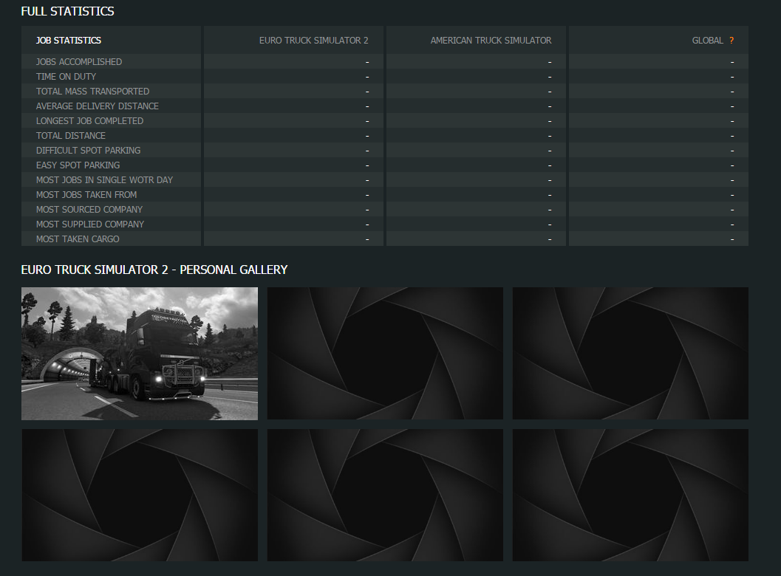Click the MOST SOURCED COMPANY row label
Screen dimensions: 781x576
click(x=89, y=210)
